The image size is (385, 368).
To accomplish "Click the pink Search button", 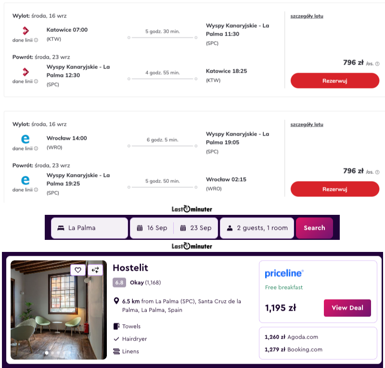I will 315,228.
